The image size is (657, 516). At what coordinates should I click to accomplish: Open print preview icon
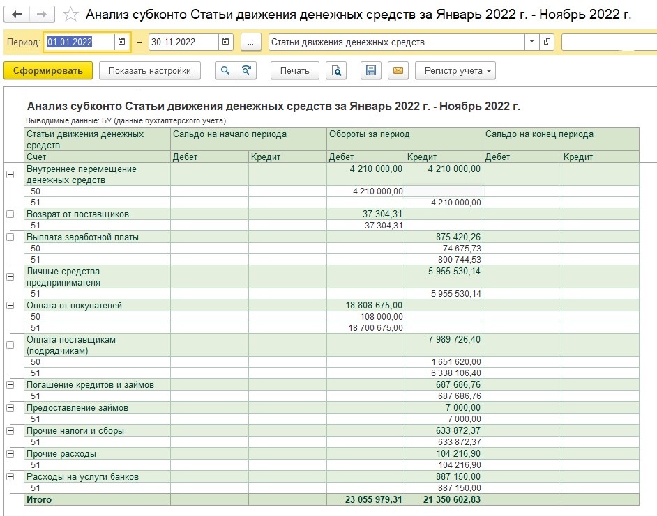(336, 70)
